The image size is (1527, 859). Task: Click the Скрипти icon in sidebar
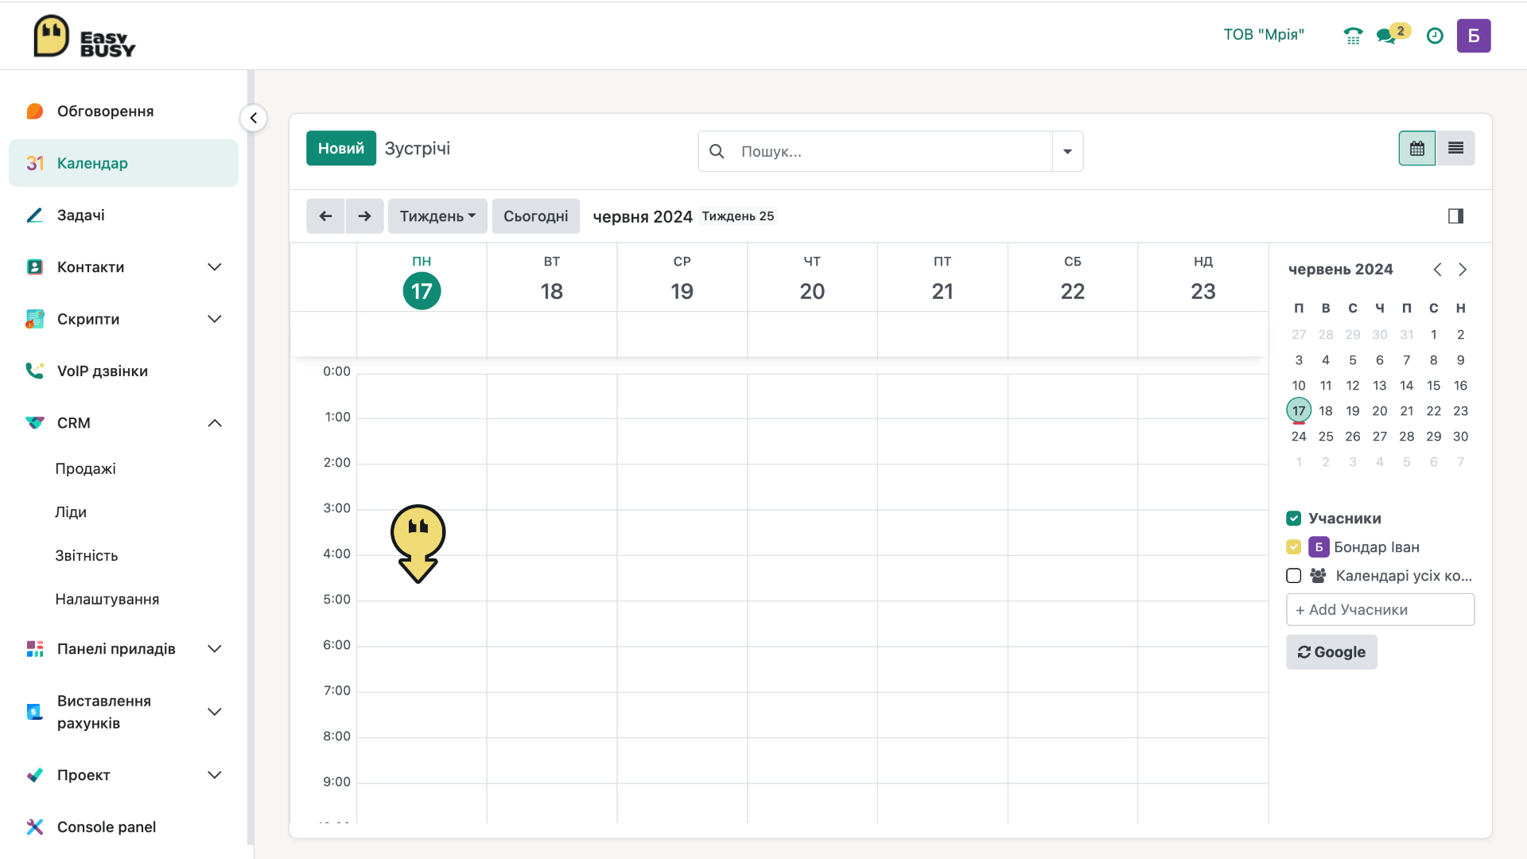coord(35,319)
